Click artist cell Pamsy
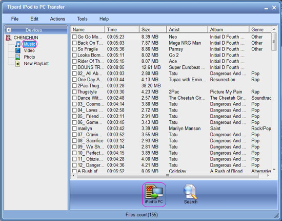 coord(176,49)
